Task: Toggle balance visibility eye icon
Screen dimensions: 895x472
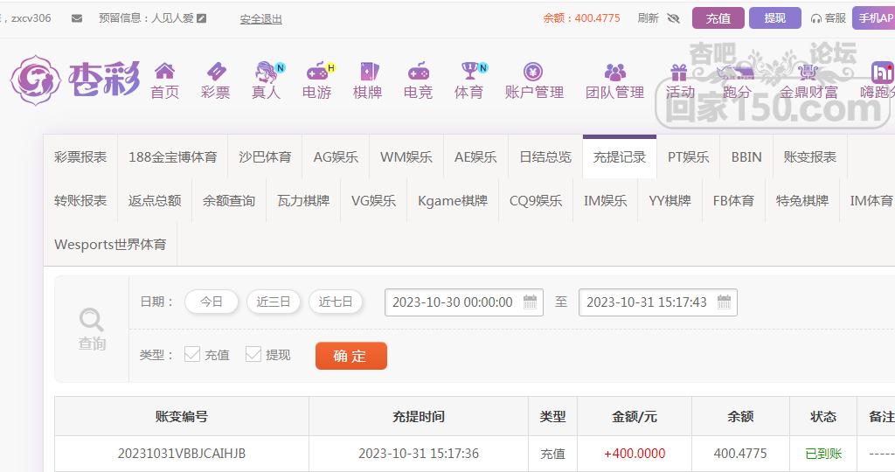Action: 672,18
